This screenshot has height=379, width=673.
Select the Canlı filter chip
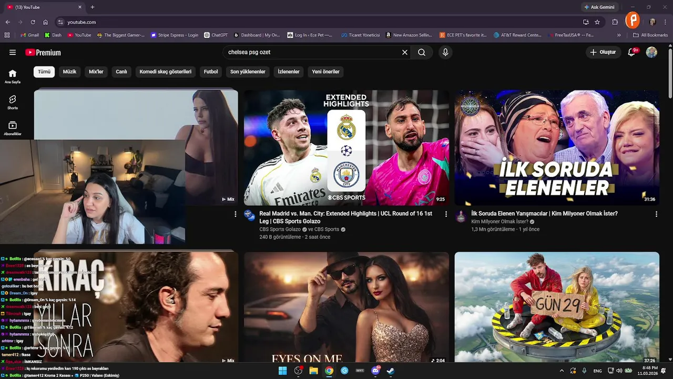(121, 72)
